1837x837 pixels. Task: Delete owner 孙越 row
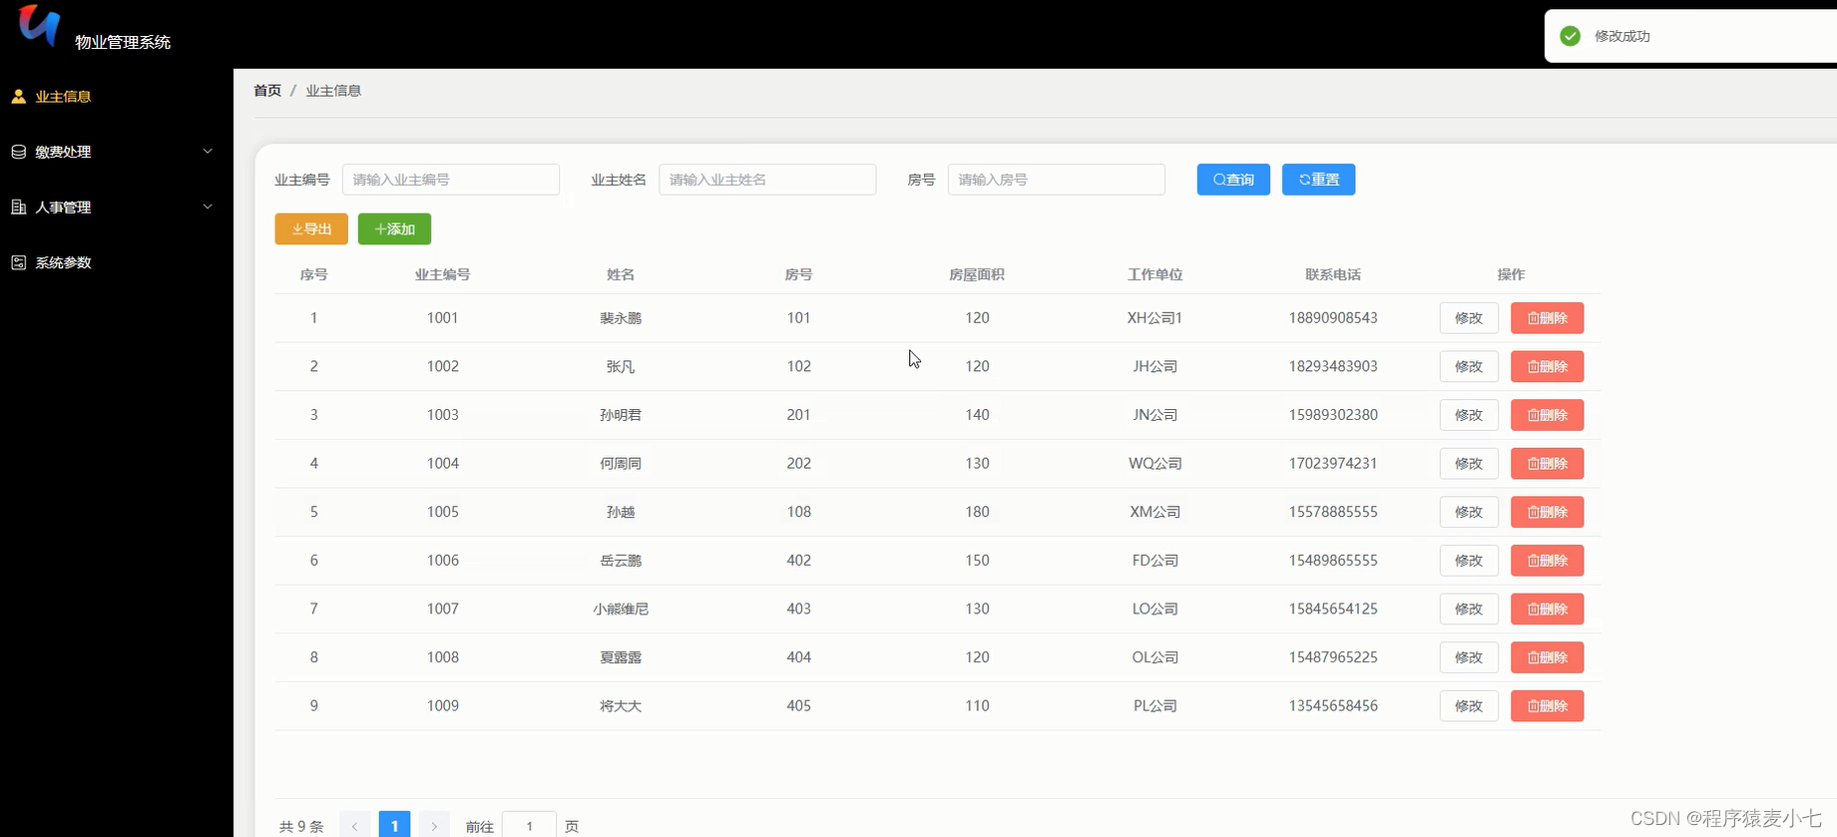point(1547,512)
